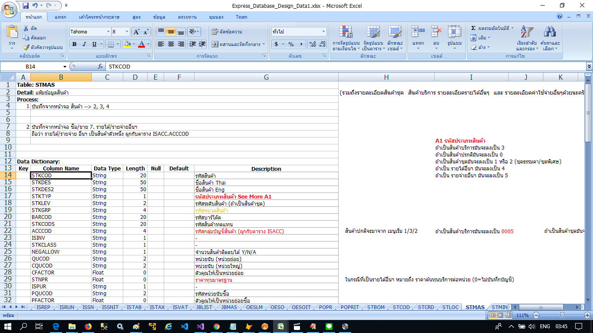Click the zoom in plus button
The height and width of the screenshot is (333, 593).
(588, 315)
